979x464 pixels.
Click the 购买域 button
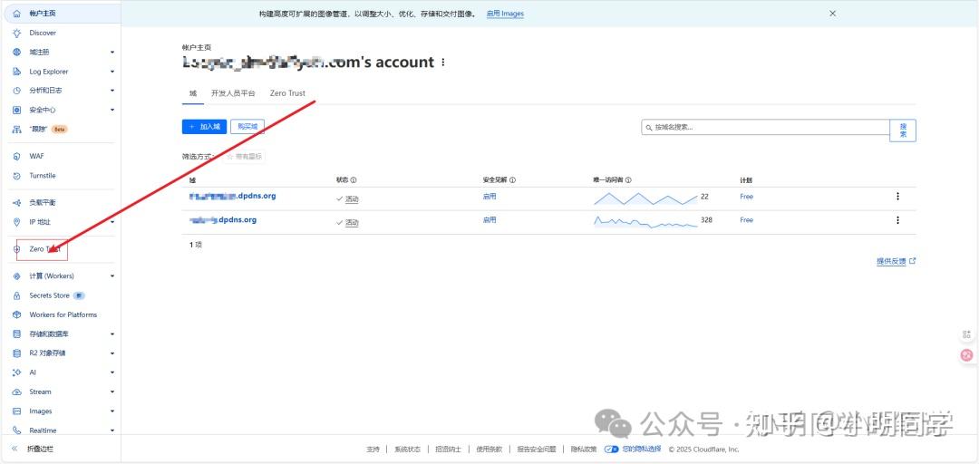click(x=247, y=127)
